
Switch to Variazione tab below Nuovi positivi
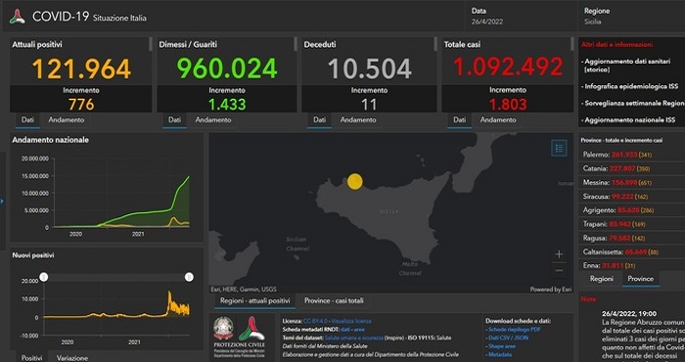tap(72, 358)
